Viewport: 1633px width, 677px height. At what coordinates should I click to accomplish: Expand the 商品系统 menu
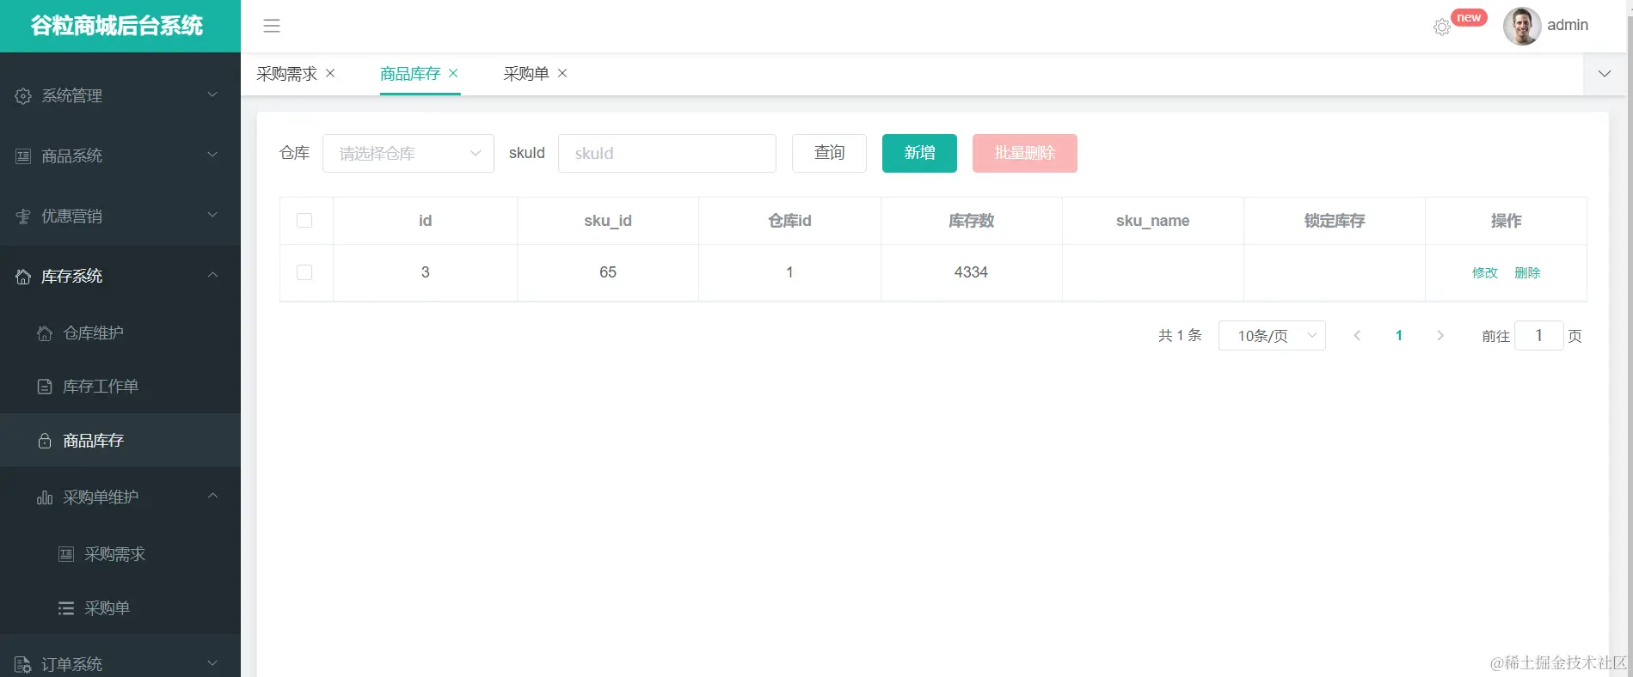212,155
